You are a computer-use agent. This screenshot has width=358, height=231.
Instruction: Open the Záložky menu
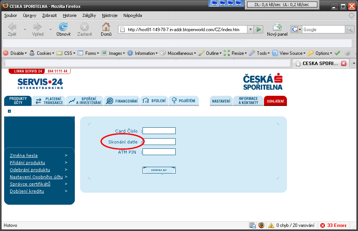click(x=89, y=15)
